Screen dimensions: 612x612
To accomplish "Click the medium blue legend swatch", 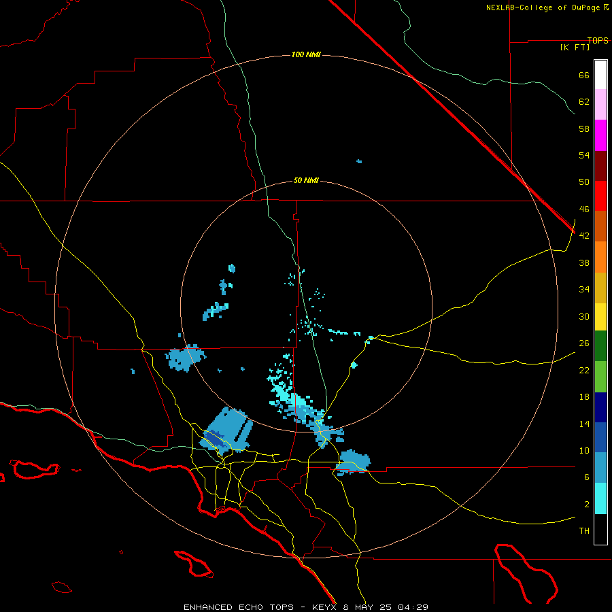I will point(600,437).
